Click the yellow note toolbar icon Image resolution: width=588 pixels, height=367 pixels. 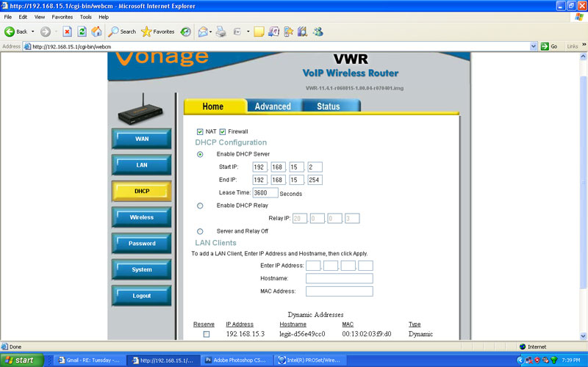(x=259, y=32)
